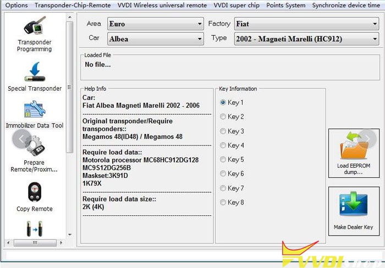The image size is (385, 268).
Task: Select Key 7 radio button
Action: click(223, 188)
